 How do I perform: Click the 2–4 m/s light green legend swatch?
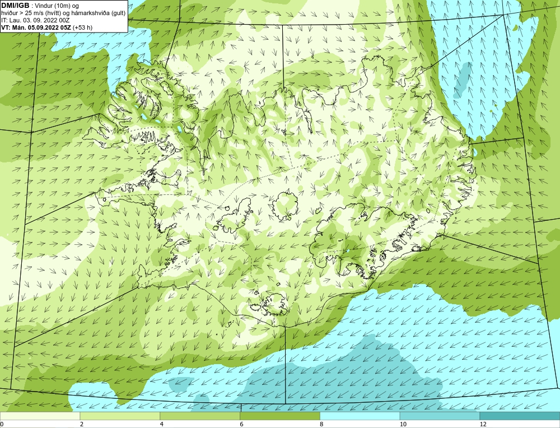(x=120, y=416)
